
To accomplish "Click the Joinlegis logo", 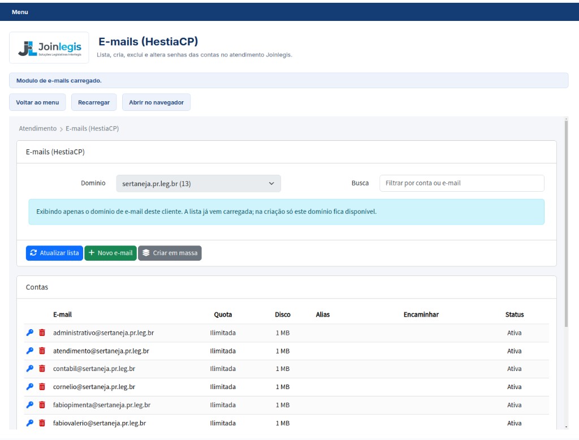I will (x=49, y=48).
